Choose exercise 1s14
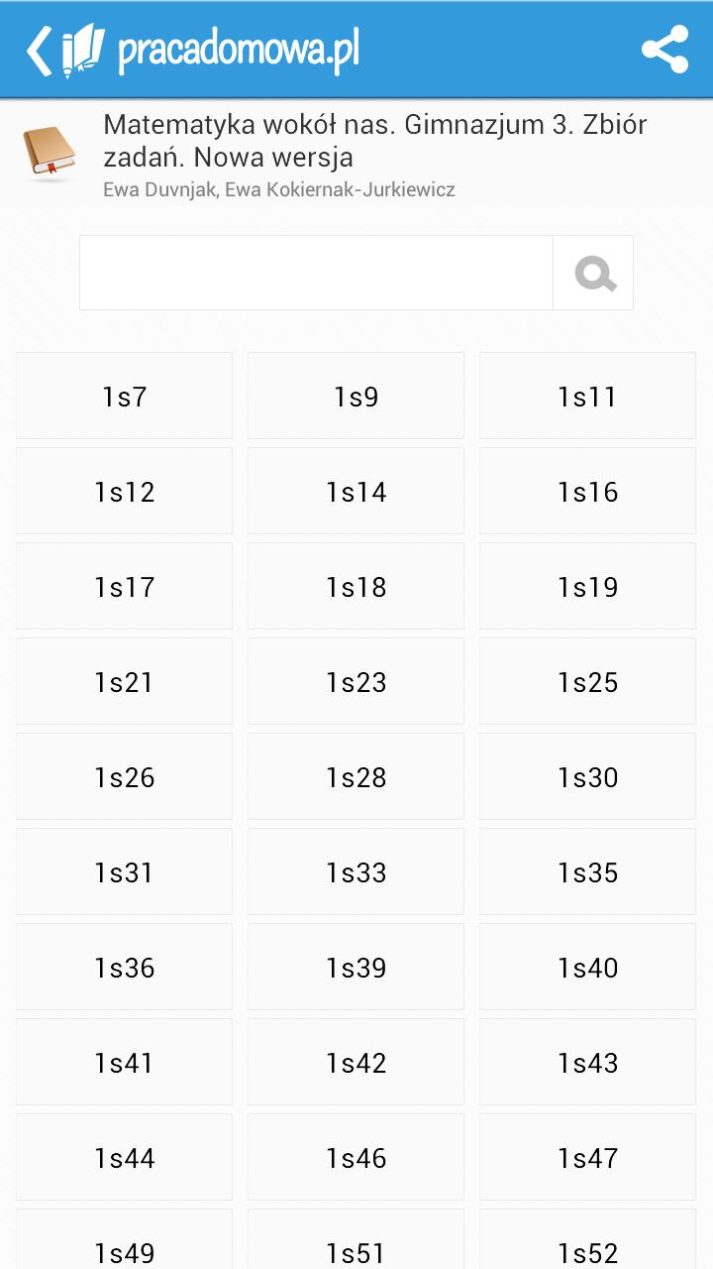Viewport: 713px width, 1269px height. coord(356,492)
